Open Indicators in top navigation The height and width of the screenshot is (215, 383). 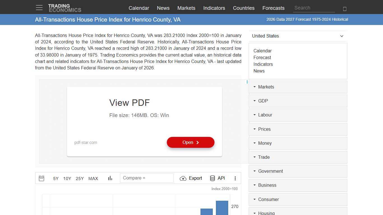(214, 8)
